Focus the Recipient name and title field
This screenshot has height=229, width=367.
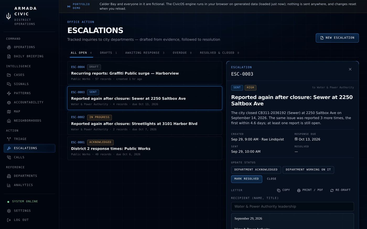click(293, 206)
